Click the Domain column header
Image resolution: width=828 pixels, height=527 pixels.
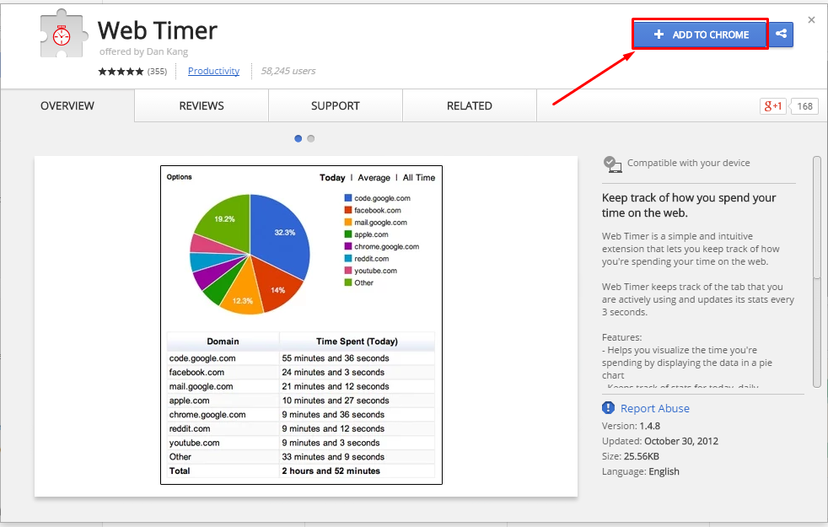pos(223,341)
